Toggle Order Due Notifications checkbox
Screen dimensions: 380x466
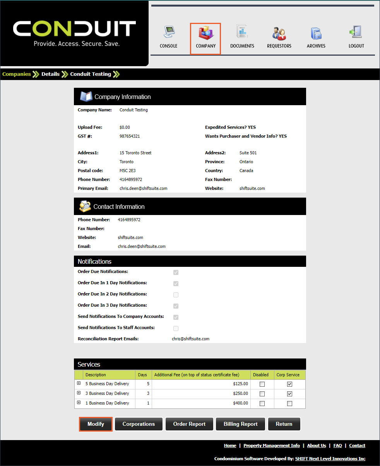click(x=176, y=272)
